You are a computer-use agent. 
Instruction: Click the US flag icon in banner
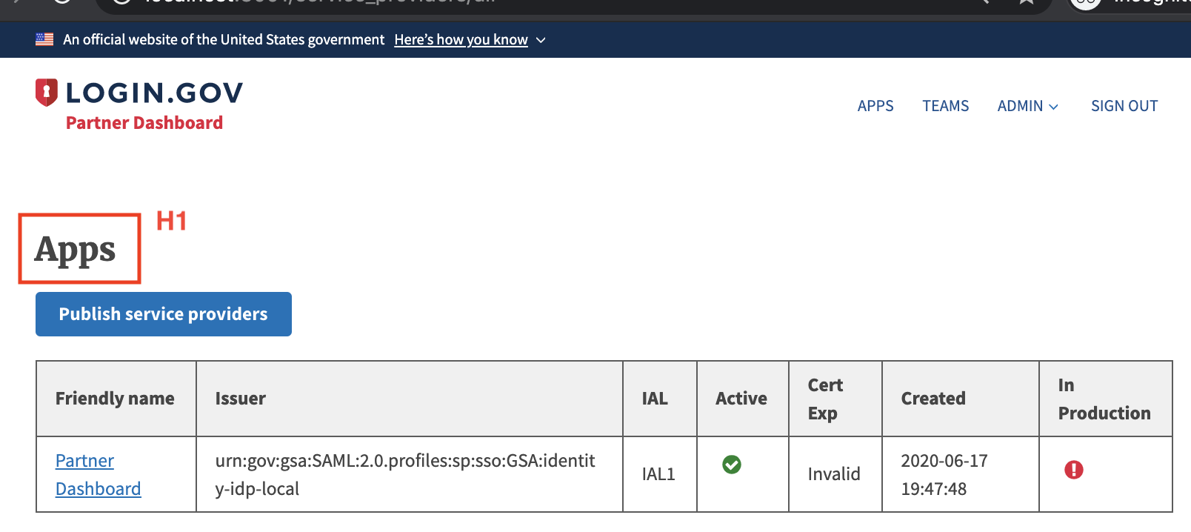point(44,39)
